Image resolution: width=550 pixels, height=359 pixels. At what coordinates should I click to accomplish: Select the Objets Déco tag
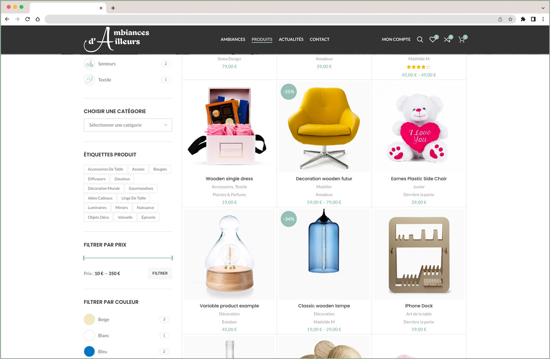99,218
